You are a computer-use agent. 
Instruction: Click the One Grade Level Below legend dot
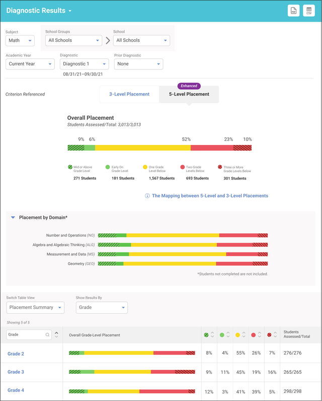[x=145, y=167]
